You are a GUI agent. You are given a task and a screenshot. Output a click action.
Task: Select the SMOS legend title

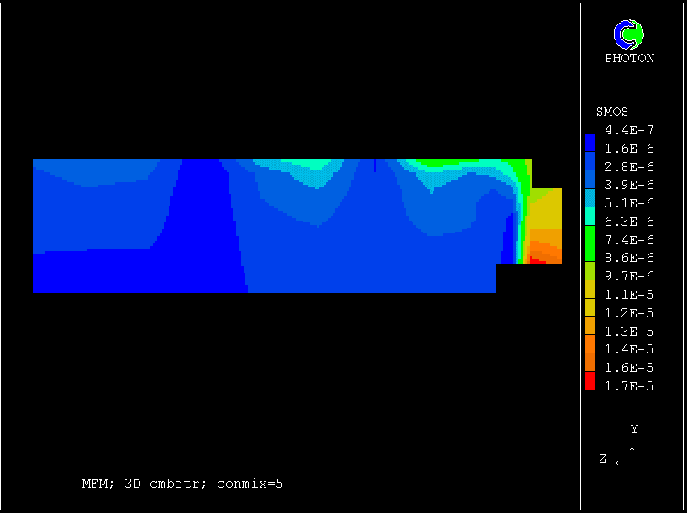(x=611, y=112)
